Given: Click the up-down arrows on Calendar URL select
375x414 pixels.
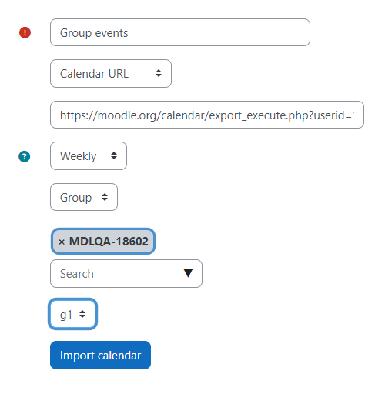Looking at the screenshot, I should click(159, 73).
